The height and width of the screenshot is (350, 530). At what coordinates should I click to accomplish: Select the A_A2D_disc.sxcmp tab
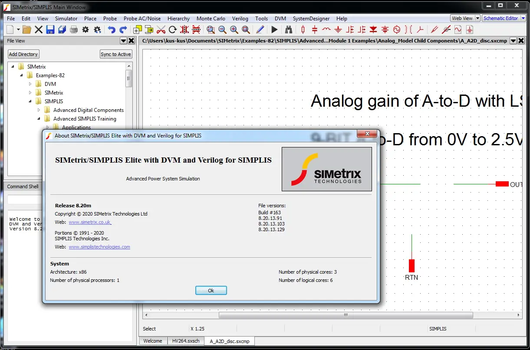point(230,341)
